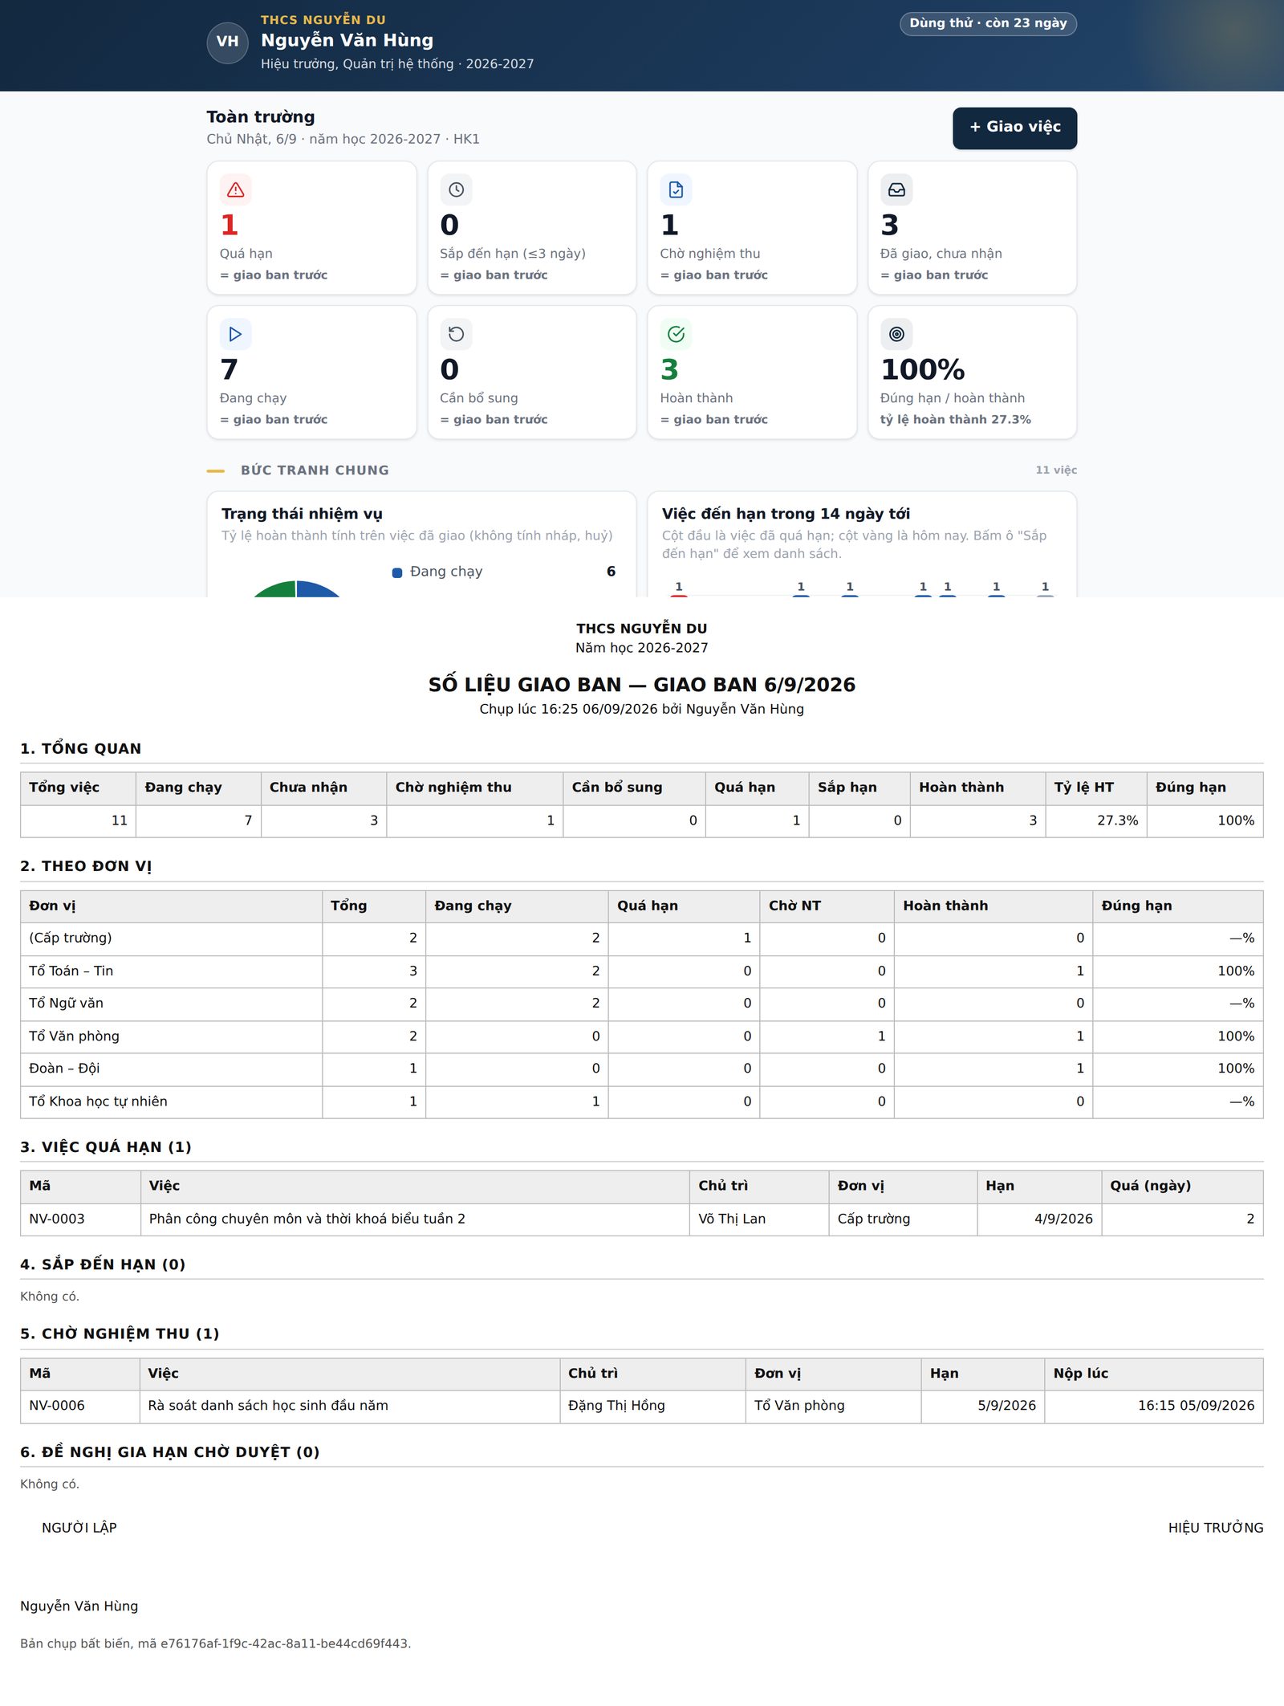Click the Toàn trường page heading
This screenshot has height=1706, width=1284.
coord(261,117)
